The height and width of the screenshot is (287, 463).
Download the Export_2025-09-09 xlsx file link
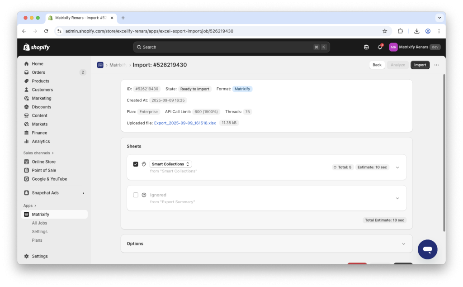[x=185, y=123]
